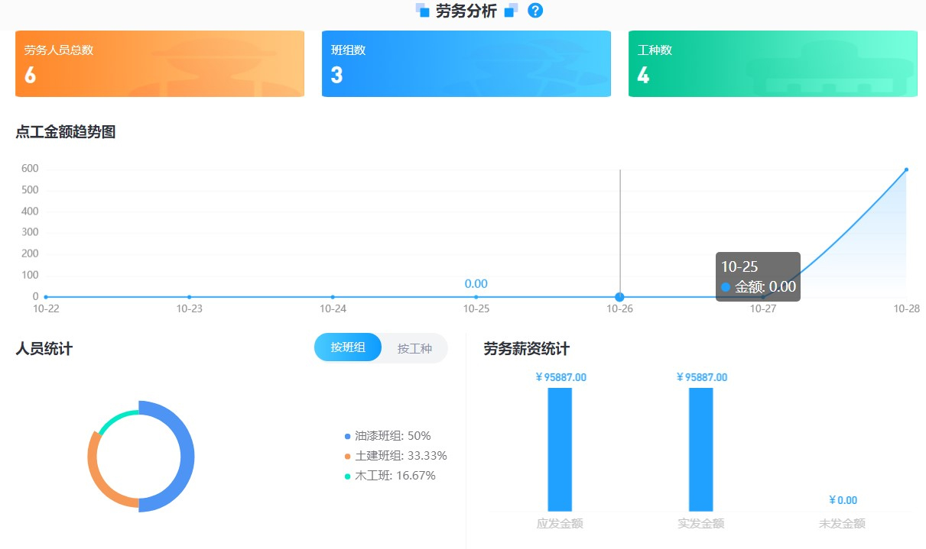
Task: Click the 应发金额 bar
Action: click(560, 449)
